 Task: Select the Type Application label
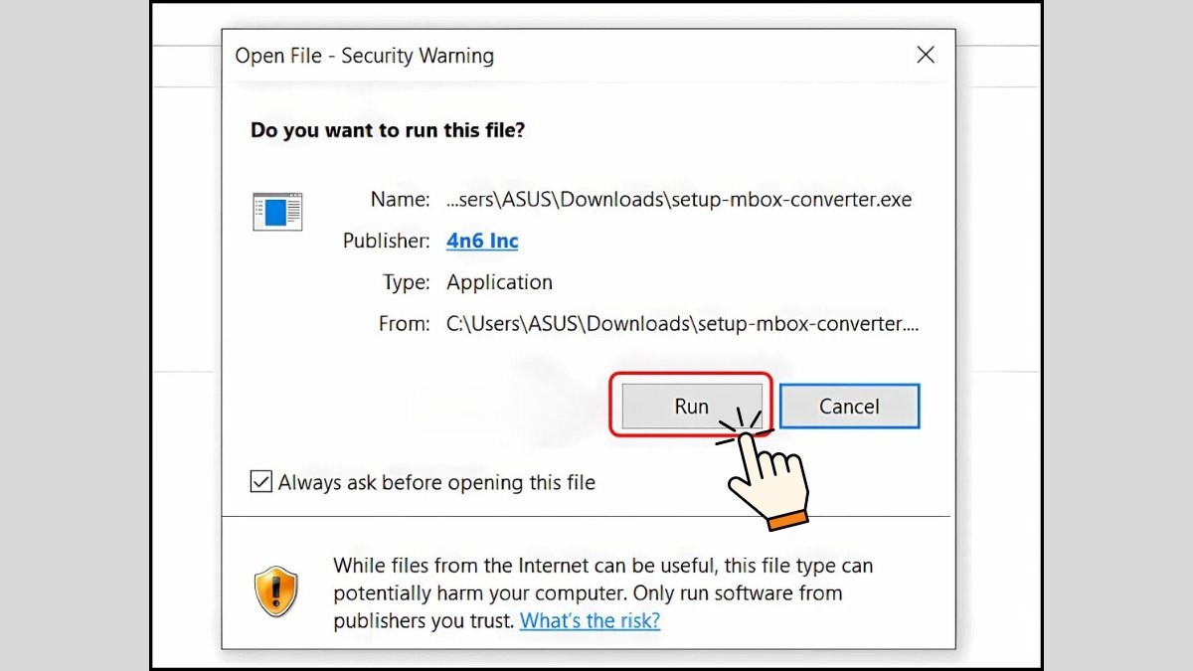pyautogui.click(x=499, y=282)
